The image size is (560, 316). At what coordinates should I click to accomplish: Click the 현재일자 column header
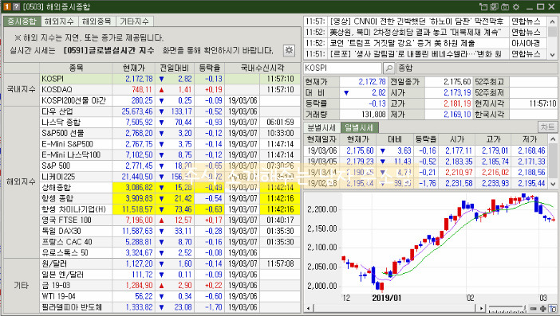[x=321, y=139]
